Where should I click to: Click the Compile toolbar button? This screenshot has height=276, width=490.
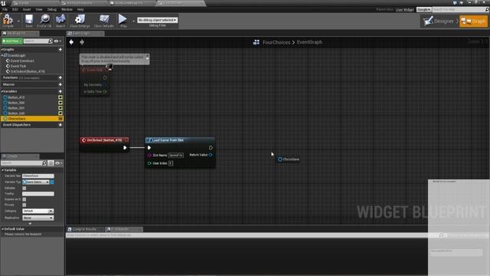pos(8,21)
